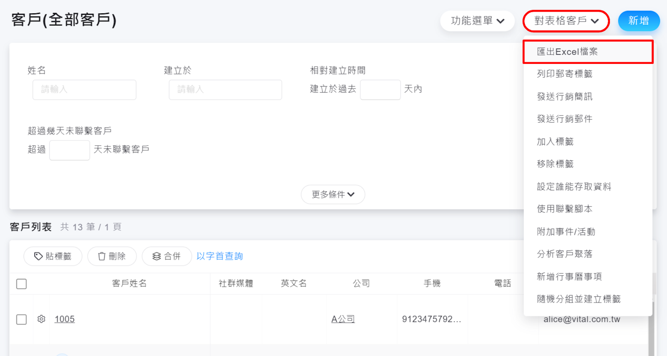Screen dimensions: 667x356
Task: Click the 合併 merge button
Action: coord(166,256)
